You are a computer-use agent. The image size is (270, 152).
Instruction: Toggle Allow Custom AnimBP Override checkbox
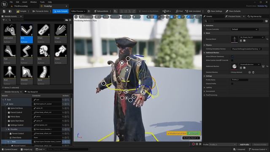point(232,60)
